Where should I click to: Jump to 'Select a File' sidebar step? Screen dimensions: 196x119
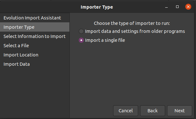click(x=35, y=46)
